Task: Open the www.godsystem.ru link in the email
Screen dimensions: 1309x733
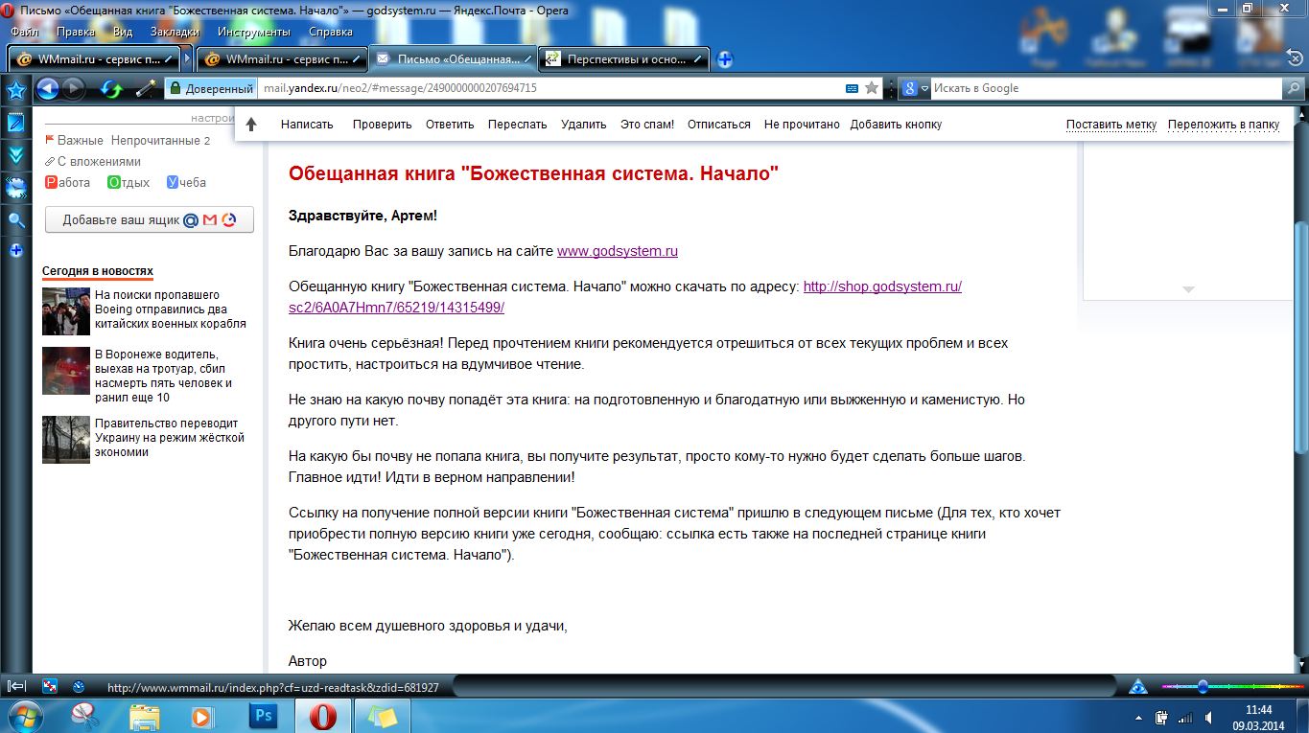Action: point(617,251)
